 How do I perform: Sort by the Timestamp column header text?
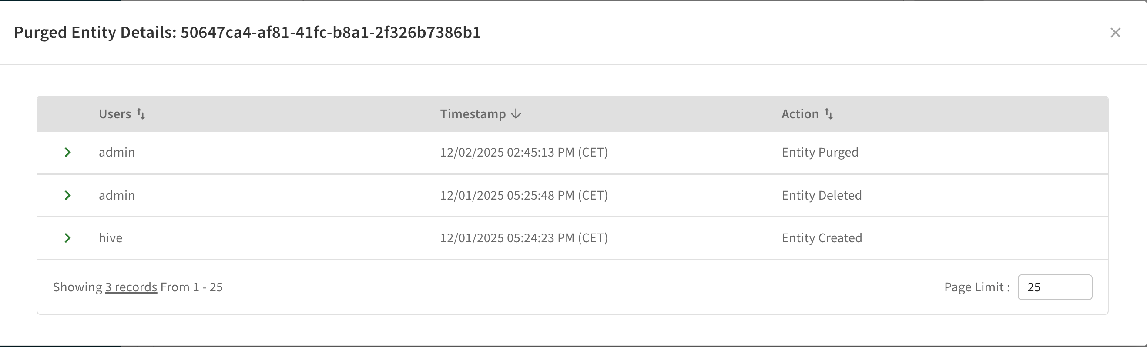473,114
